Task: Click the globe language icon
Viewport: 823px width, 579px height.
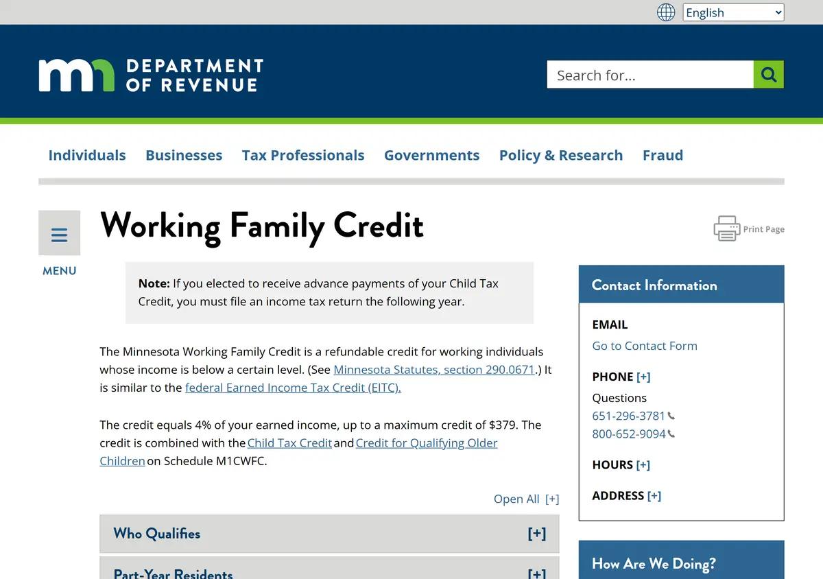Action: coord(666,12)
